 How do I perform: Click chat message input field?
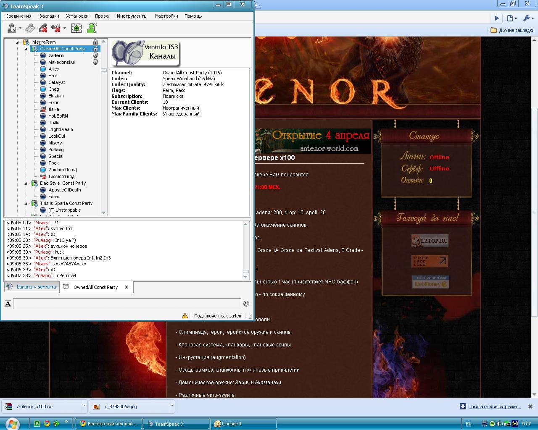[x=127, y=303]
